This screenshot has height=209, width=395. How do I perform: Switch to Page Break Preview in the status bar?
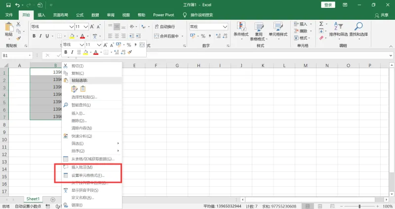pyautogui.click(x=332, y=206)
